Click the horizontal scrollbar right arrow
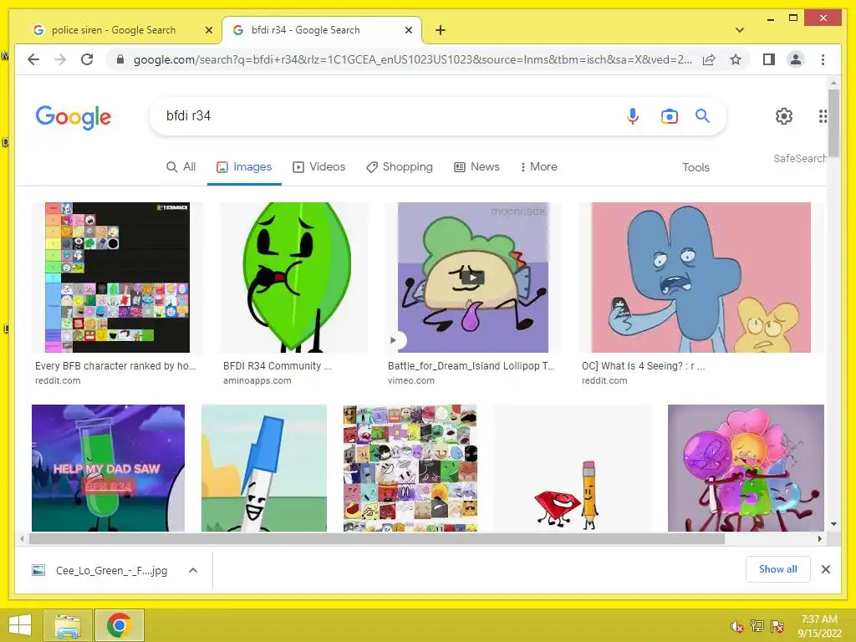The image size is (856, 642). coord(819,539)
